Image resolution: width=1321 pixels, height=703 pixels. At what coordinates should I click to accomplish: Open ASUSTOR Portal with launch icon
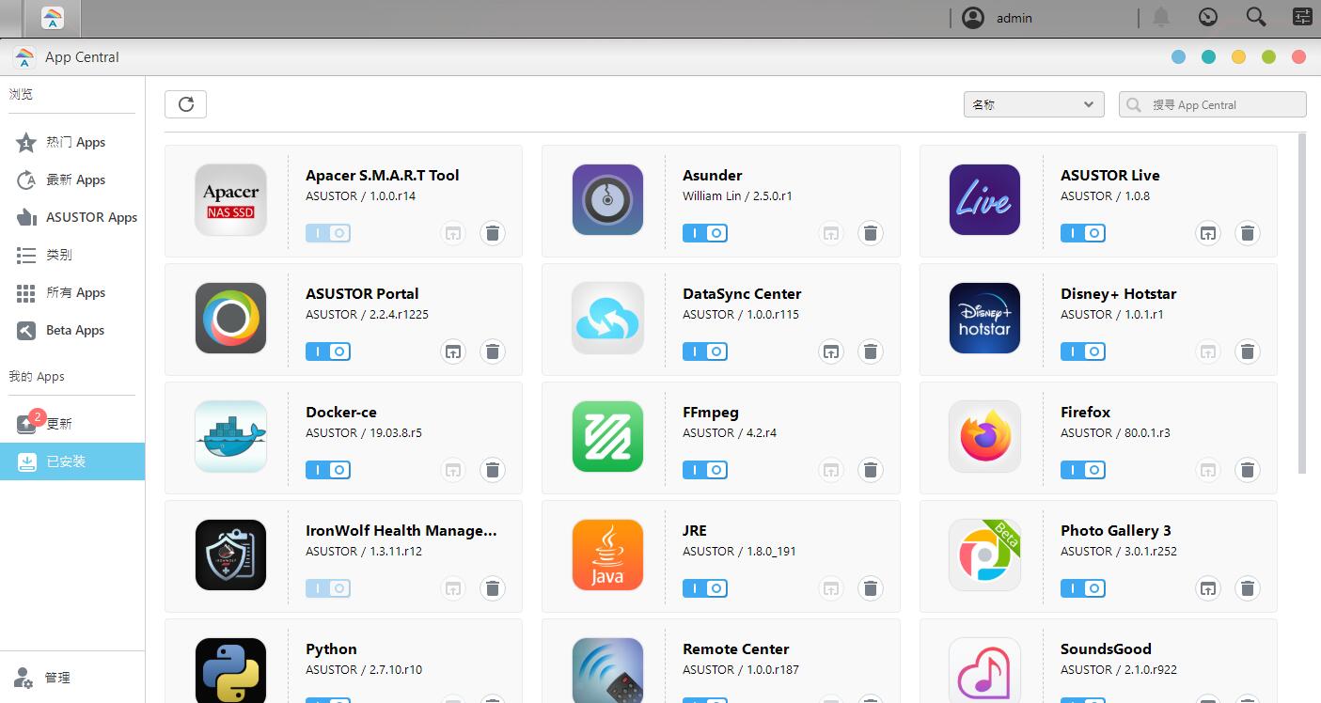[x=453, y=351]
